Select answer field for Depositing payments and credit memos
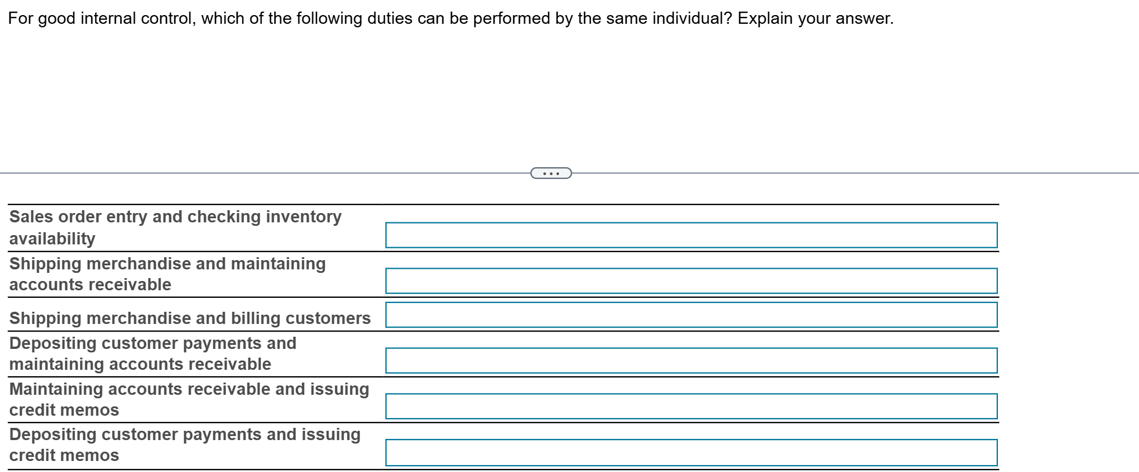The image size is (1139, 472). [x=691, y=452]
